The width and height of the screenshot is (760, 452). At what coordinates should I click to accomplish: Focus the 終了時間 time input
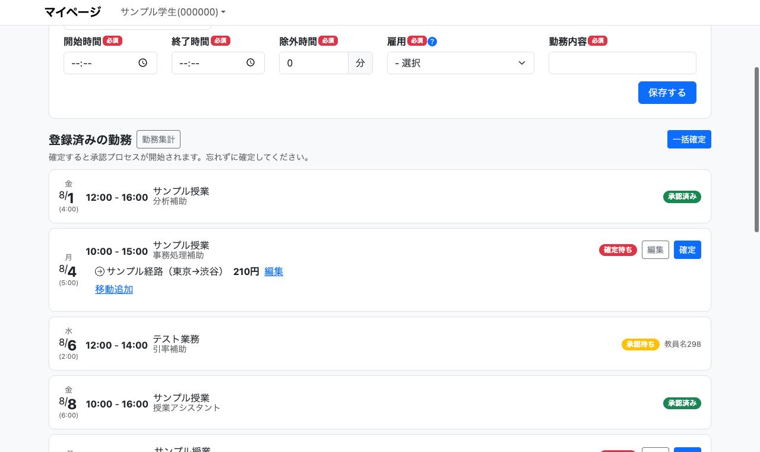pos(218,63)
